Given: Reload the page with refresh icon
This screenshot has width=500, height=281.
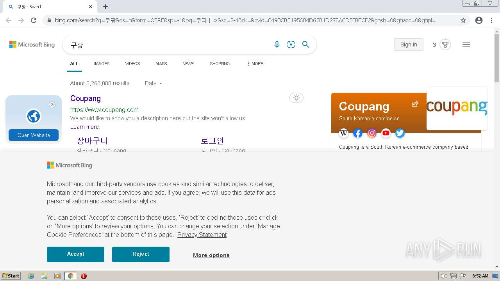Looking at the screenshot, I should click(x=34, y=20).
